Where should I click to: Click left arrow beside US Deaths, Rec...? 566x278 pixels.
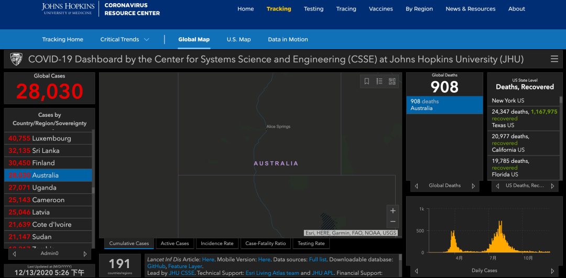[498, 186]
